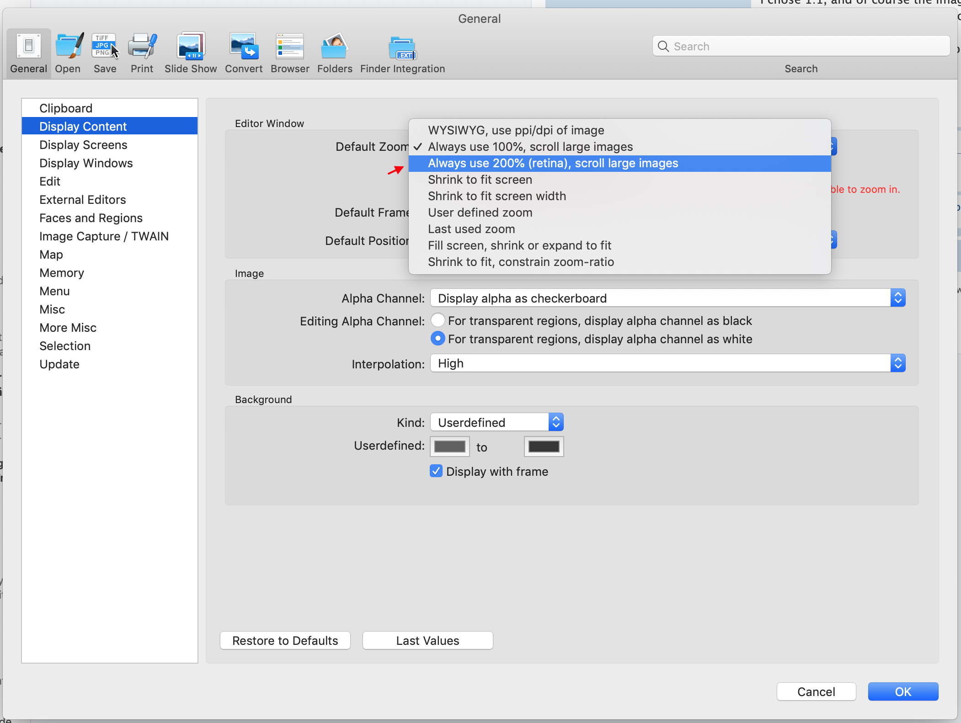961x723 pixels.
Task: Open the Finder Integration preferences pane
Action: [x=402, y=53]
